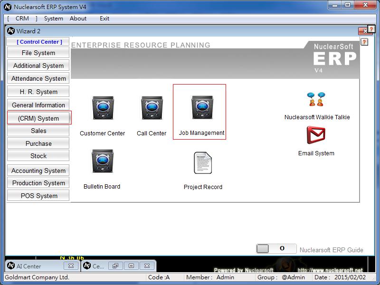
Task: Open the System menu
Action: [x=54, y=19]
